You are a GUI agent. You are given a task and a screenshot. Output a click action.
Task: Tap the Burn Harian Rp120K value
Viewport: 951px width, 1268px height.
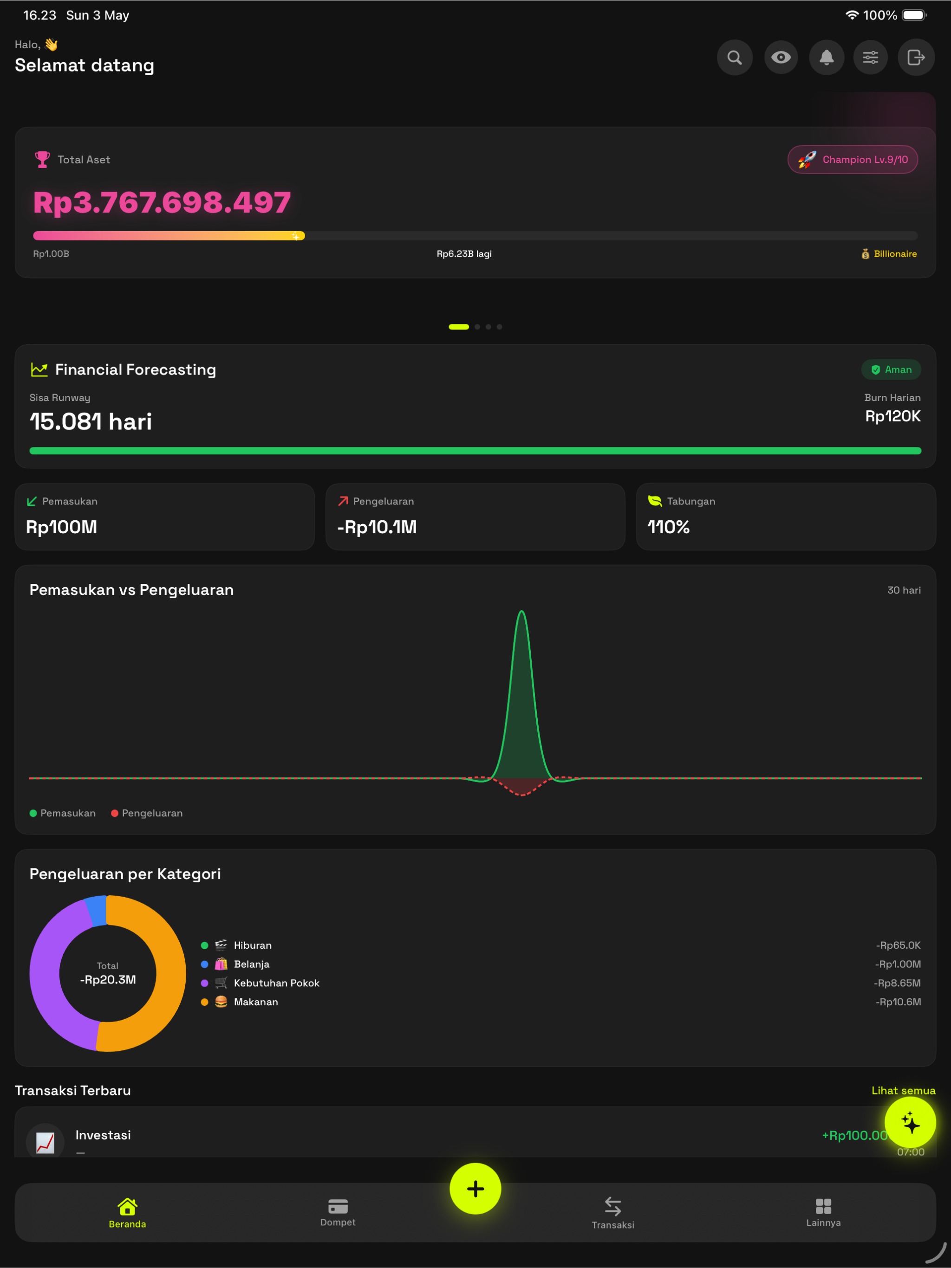tap(892, 416)
